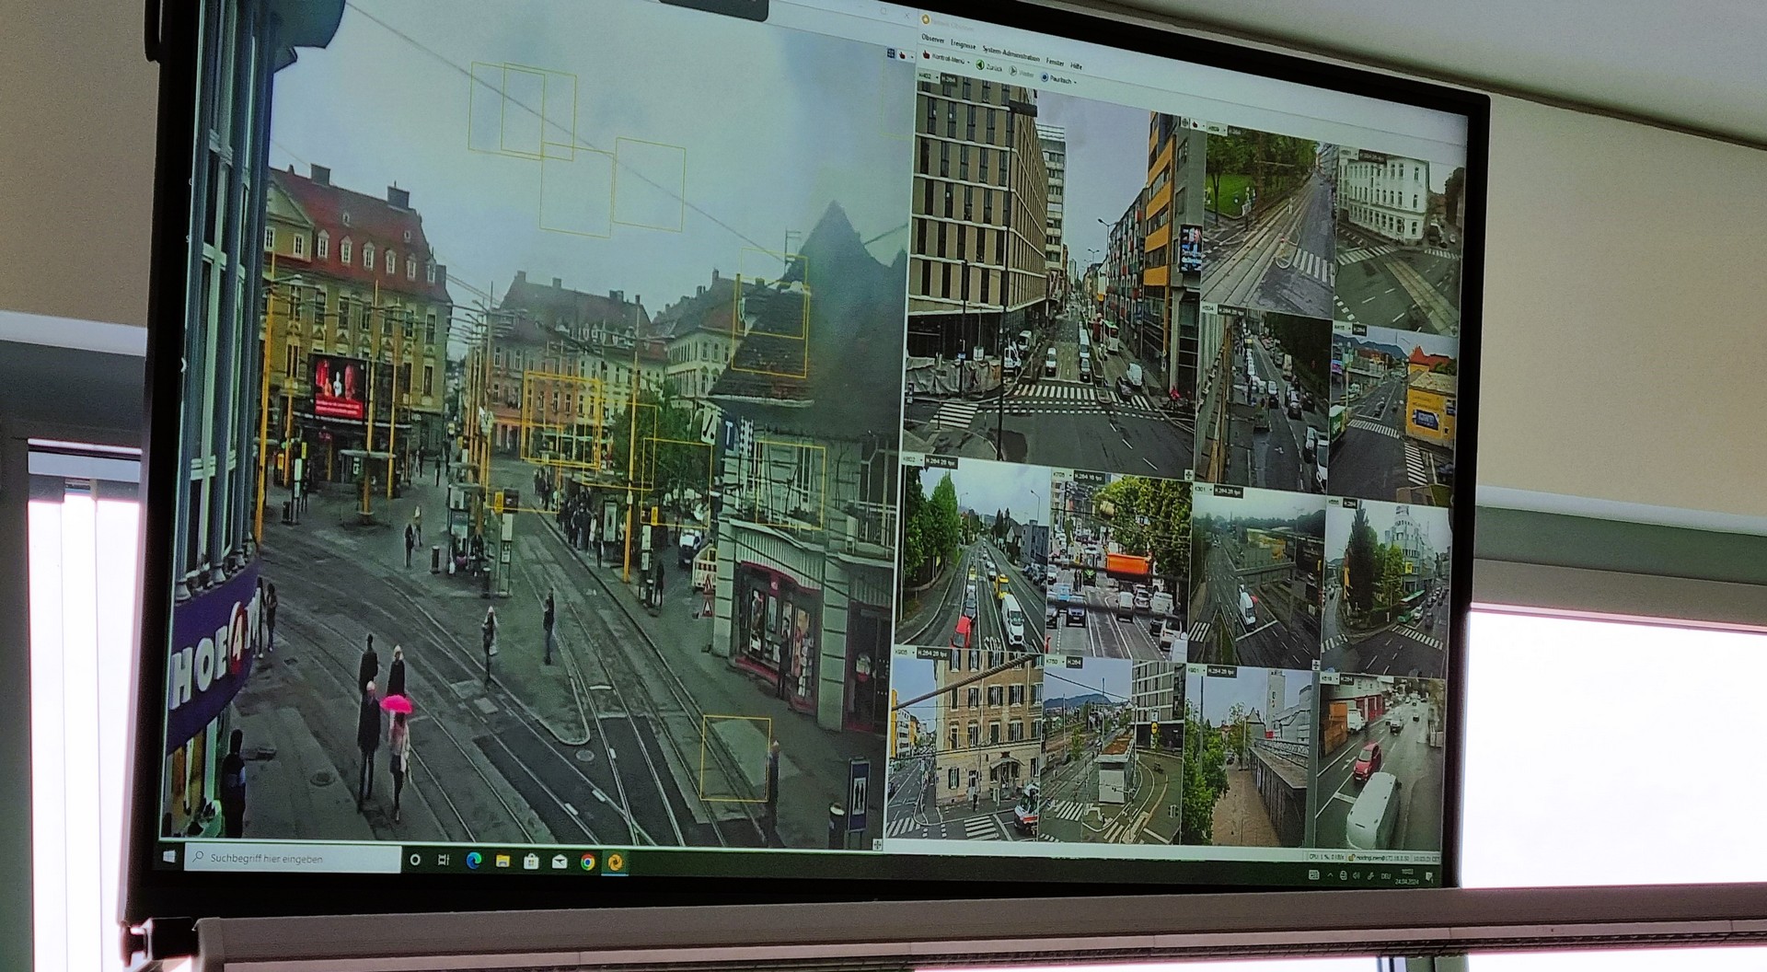Click the orange Observer app taskbar icon
This screenshot has width=1767, height=972.
(616, 862)
